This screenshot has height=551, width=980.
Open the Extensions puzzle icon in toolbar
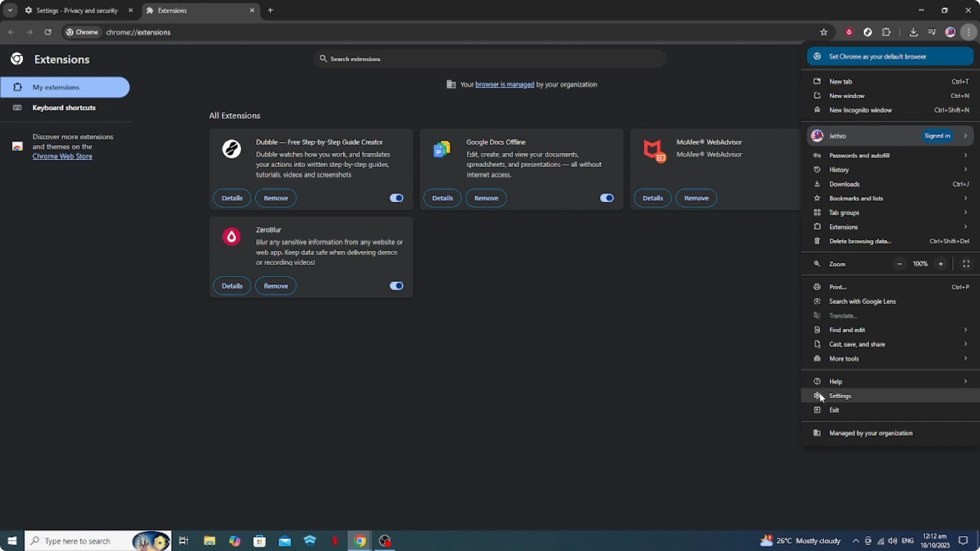886,32
